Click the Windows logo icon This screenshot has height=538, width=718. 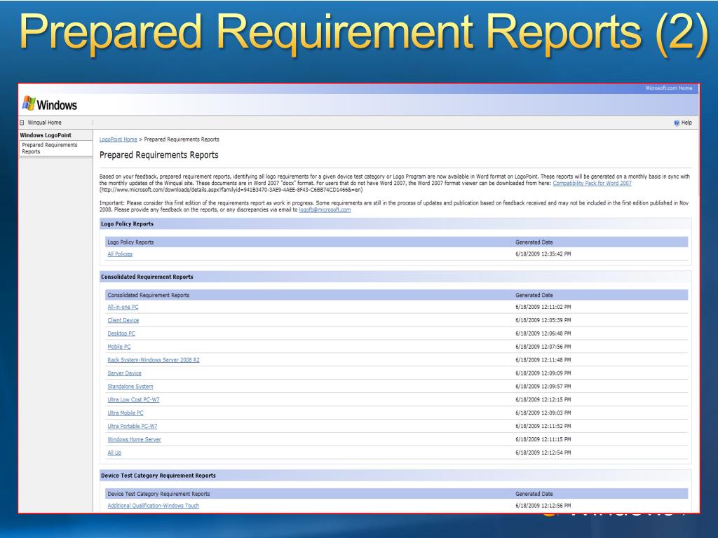point(29,104)
